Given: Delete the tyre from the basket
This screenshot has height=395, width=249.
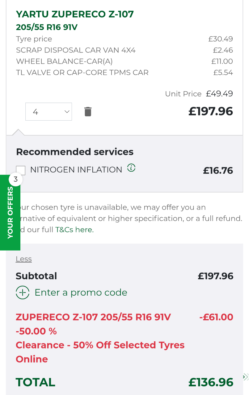Looking at the screenshot, I should point(88,111).
